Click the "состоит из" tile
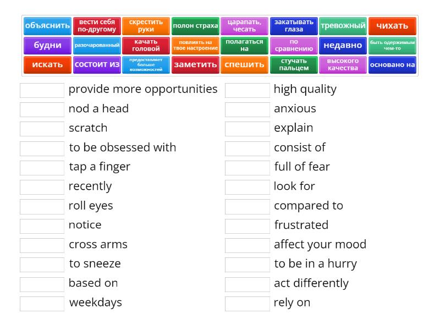Screen dimensions: 440x330 pyautogui.click(x=97, y=64)
